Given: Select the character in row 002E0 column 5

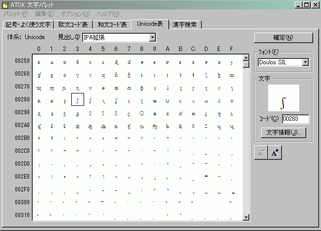Looking at the screenshot, I should point(103,177).
